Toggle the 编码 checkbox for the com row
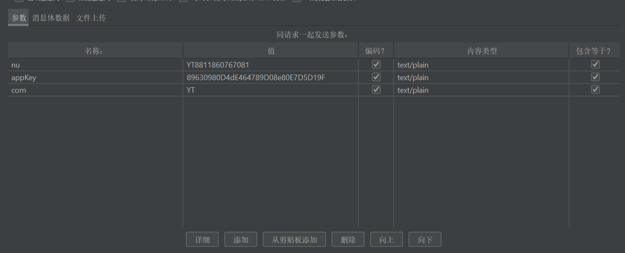625x253 pixels. point(376,89)
